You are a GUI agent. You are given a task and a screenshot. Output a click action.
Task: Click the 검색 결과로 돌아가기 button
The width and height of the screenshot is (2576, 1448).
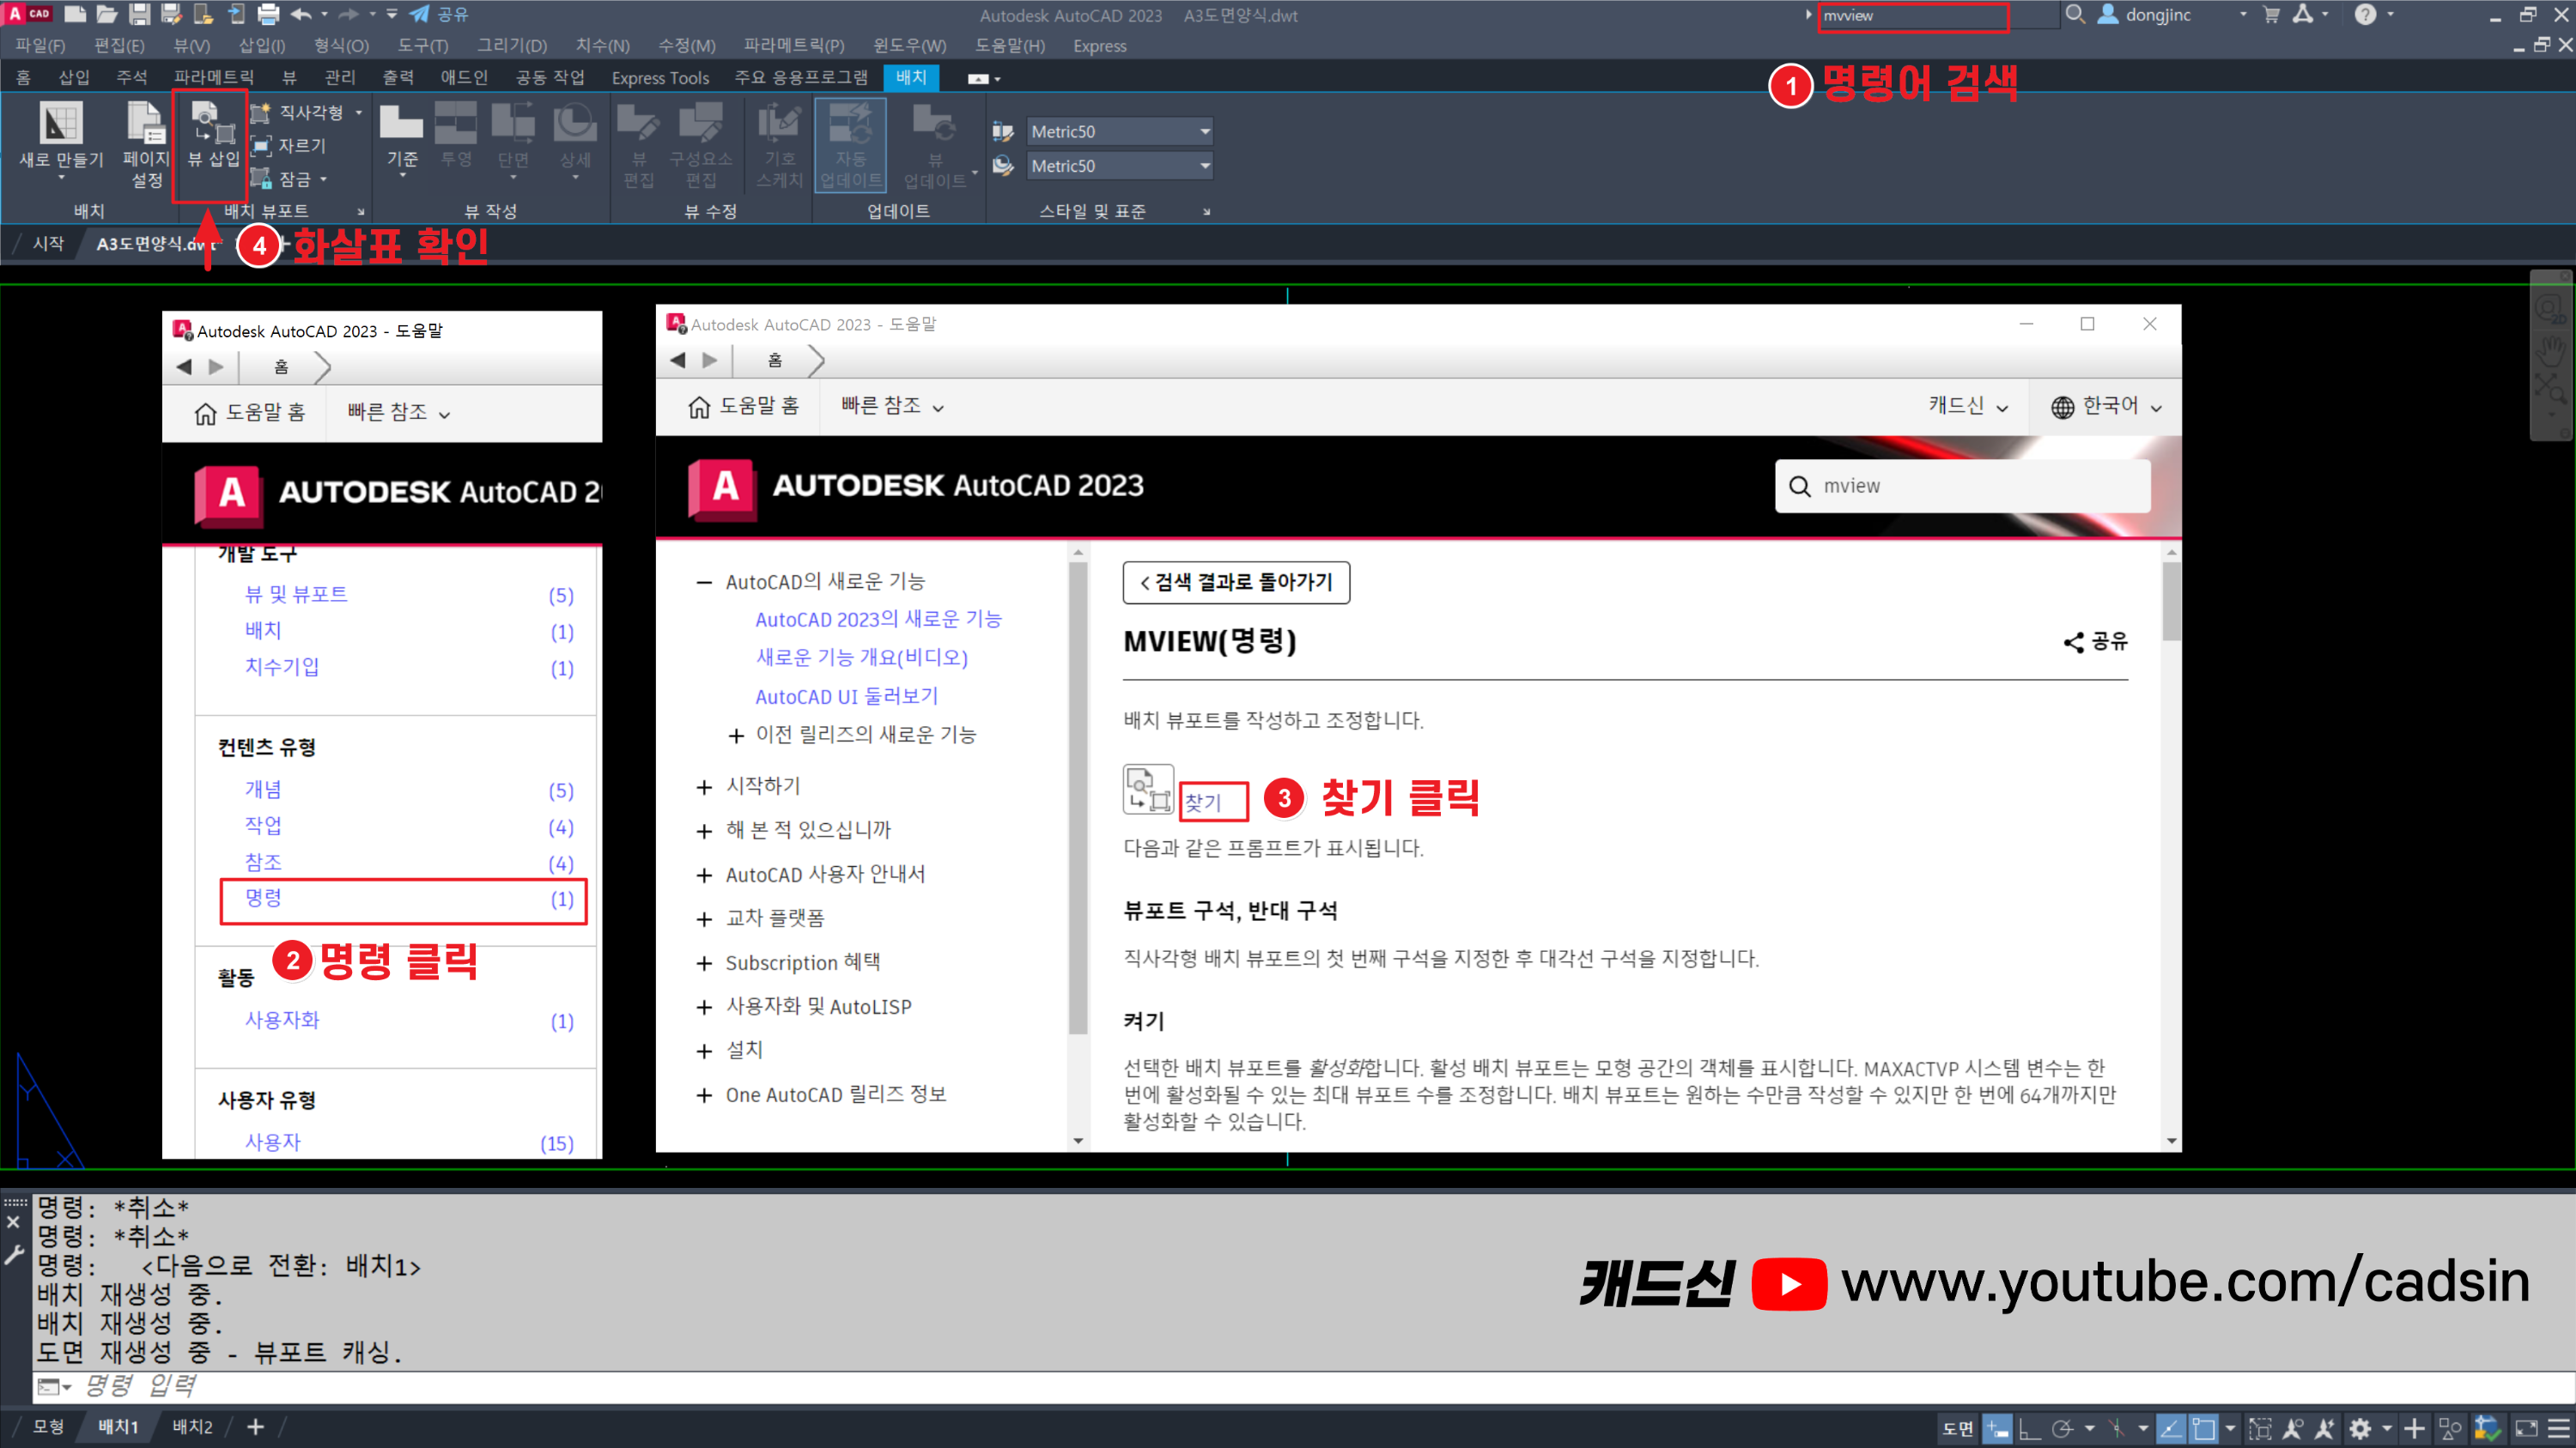[x=1236, y=582]
